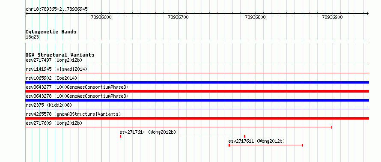This screenshot has height=162, width=381.
Task: Click the ruler's left arrow end
Action: pyautogui.click(x=27, y=13)
